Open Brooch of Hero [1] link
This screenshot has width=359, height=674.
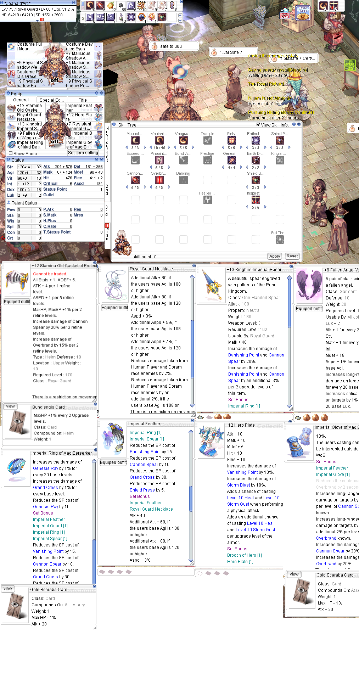pyautogui.click(x=245, y=555)
